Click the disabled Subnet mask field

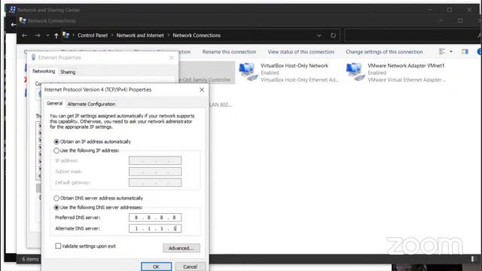155,172
